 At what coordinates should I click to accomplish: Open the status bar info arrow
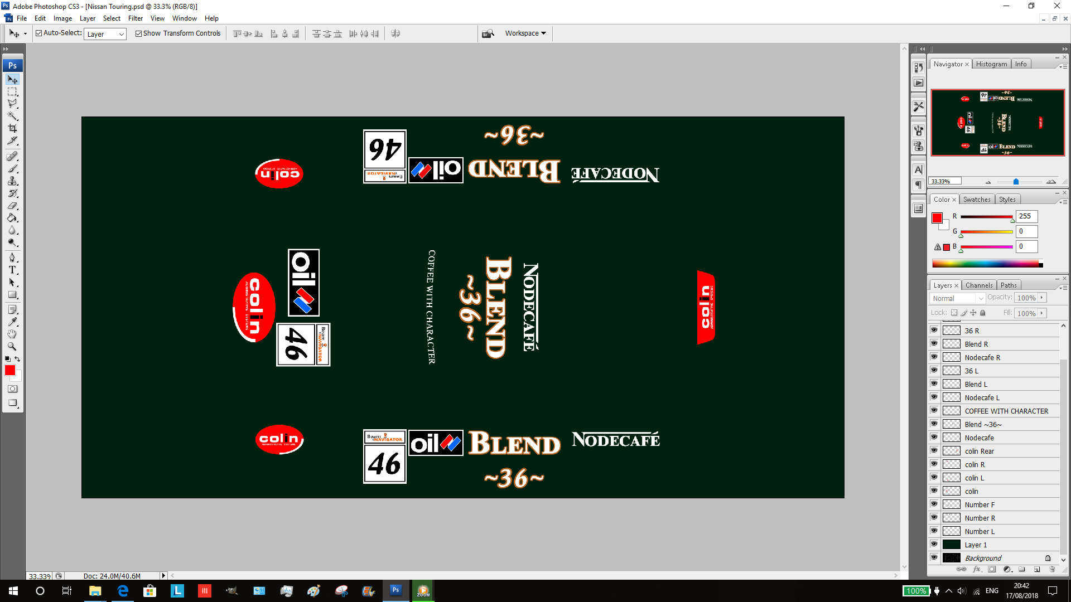click(x=163, y=576)
